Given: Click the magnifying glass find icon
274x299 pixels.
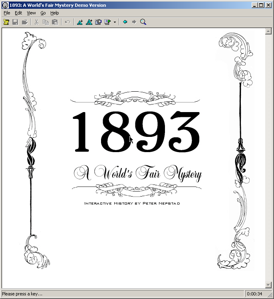Looking at the screenshot, I should [x=143, y=22].
